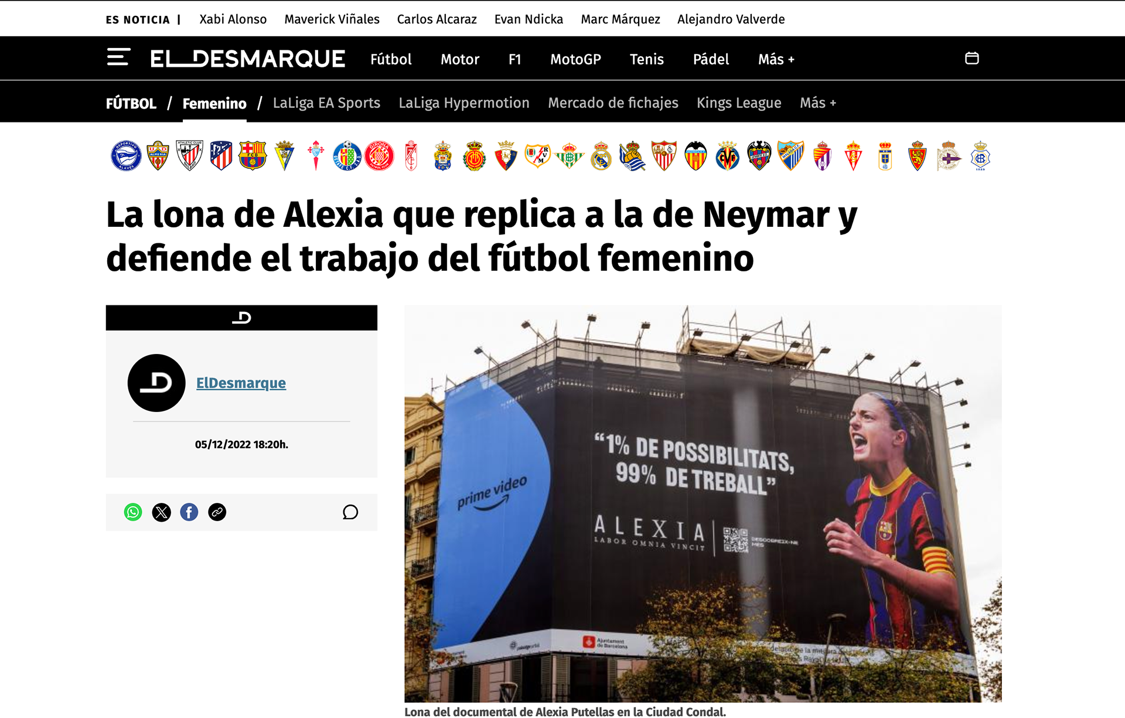Select the Real Valladolid crest

click(x=822, y=156)
